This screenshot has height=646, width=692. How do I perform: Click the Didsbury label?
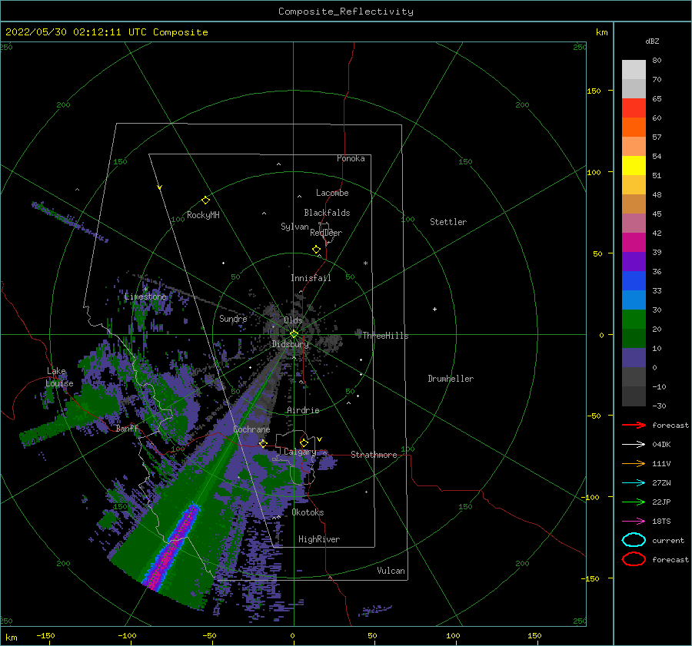coord(290,344)
